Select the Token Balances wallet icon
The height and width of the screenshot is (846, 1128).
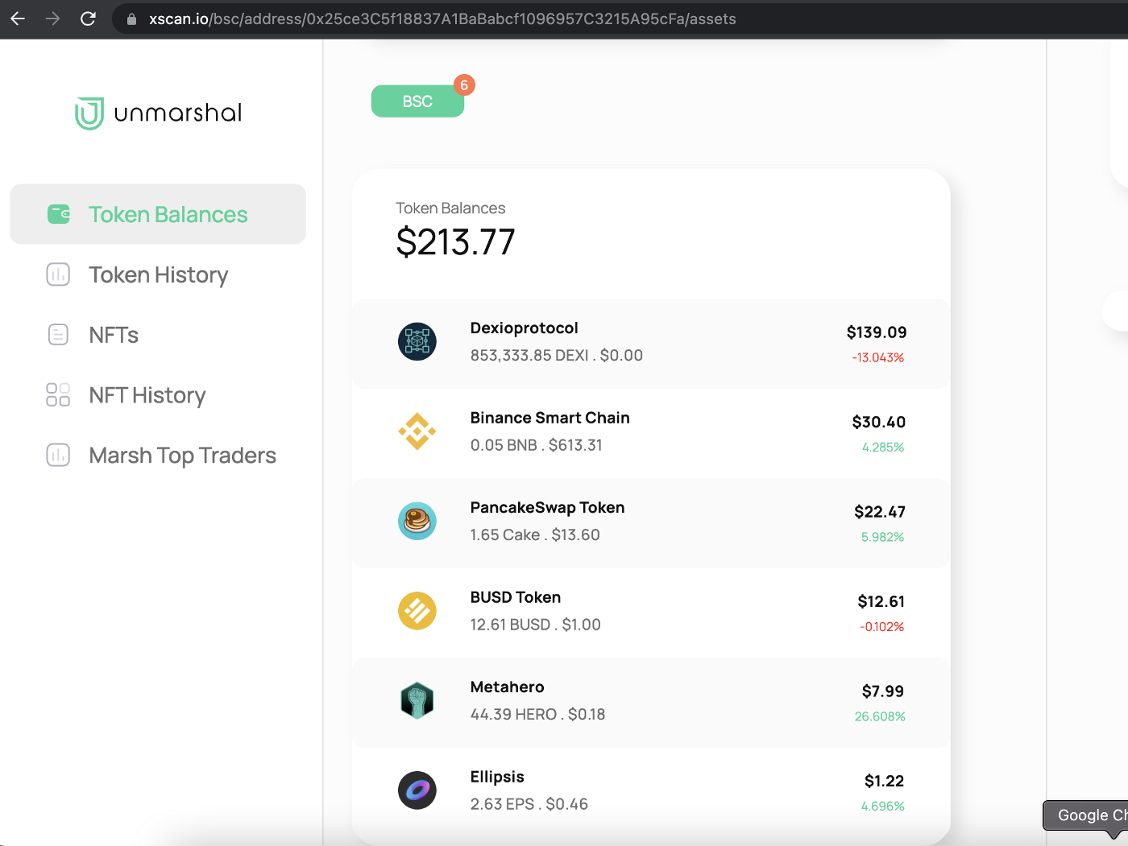[58, 214]
